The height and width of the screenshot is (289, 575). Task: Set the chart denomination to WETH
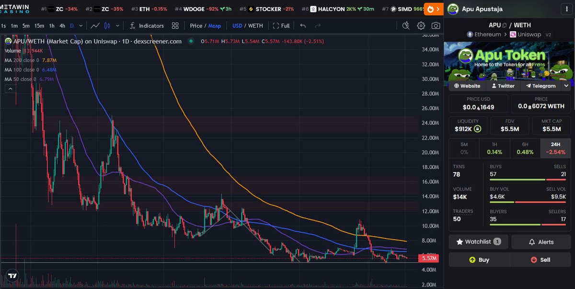click(255, 25)
